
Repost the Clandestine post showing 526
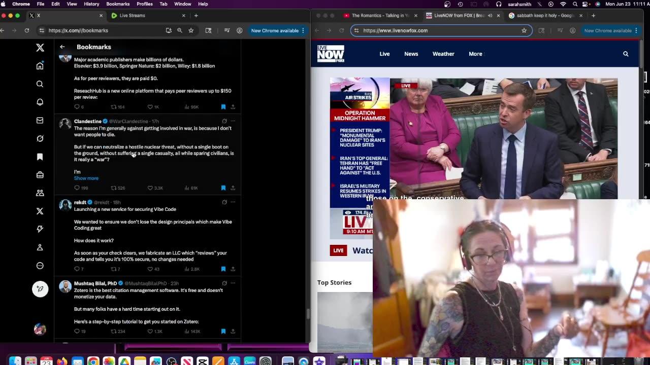pos(114,188)
